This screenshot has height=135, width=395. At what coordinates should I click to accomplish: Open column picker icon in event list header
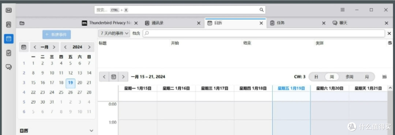click(x=390, y=43)
